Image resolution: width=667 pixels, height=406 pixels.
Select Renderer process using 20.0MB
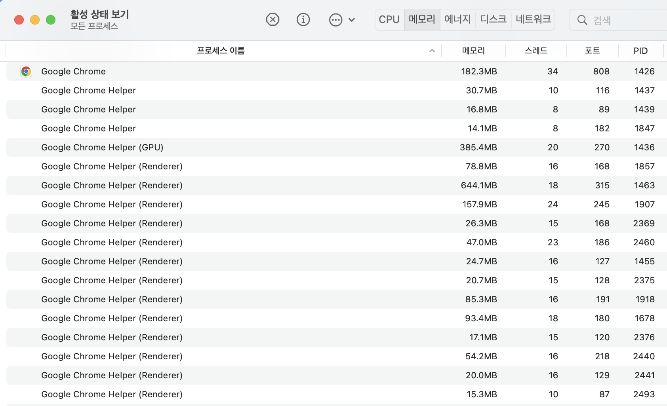point(337,375)
